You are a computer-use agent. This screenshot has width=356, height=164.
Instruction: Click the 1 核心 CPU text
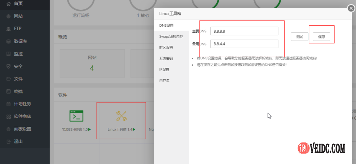143,15
